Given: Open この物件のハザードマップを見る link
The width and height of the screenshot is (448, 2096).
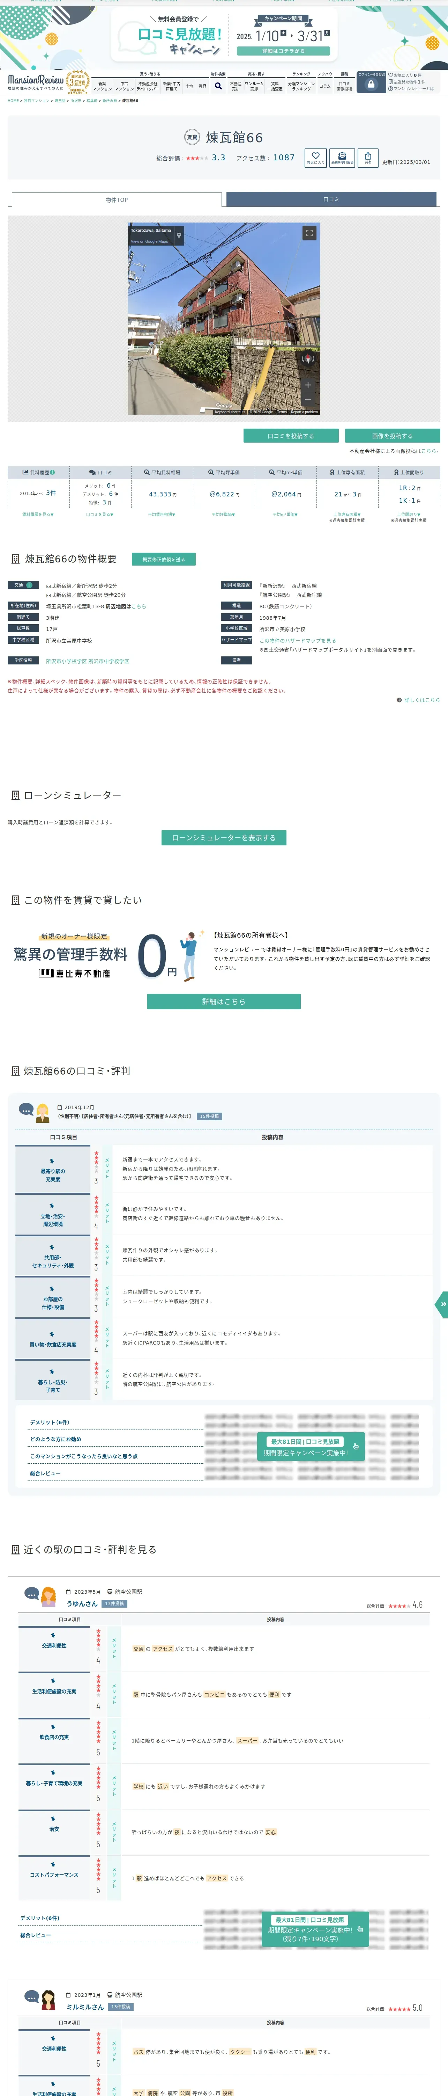Looking at the screenshot, I should (298, 640).
